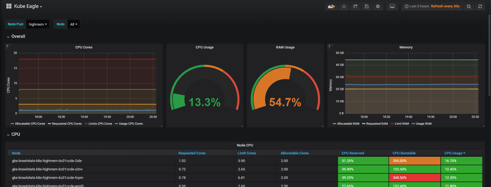Click the 12.45% CPU Usage cell
491x187 pixels.
point(461,169)
